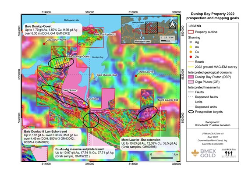Click the Roads legend entry

click(x=199, y=62)
